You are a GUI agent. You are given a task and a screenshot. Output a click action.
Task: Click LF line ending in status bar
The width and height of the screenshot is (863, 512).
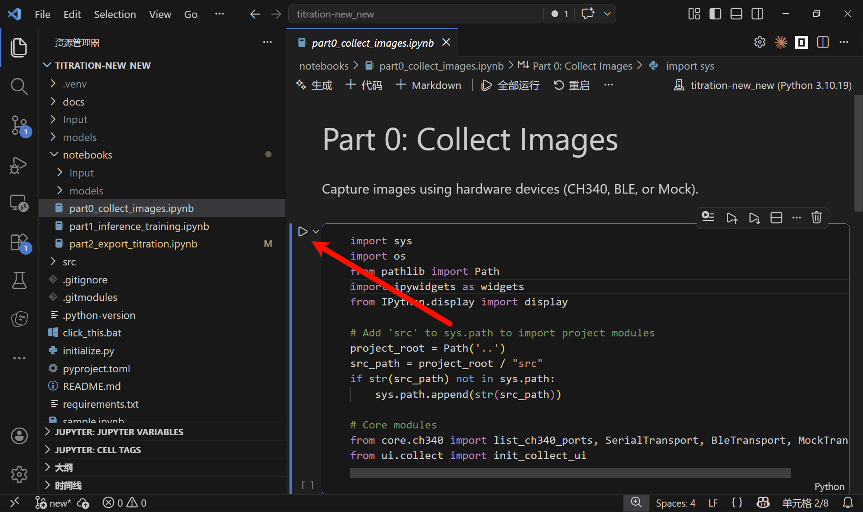tap(713, 503)
